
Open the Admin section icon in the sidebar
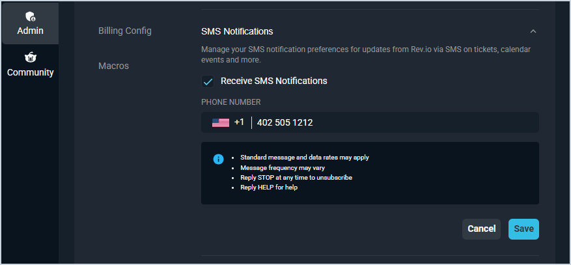tap(30, 16)
